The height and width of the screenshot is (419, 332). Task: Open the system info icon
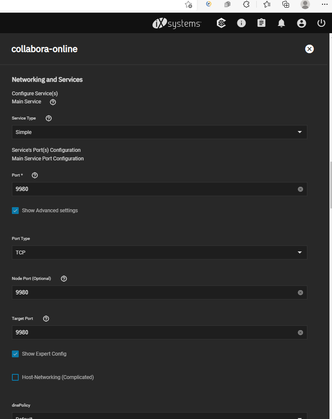[x=241, y=23]
